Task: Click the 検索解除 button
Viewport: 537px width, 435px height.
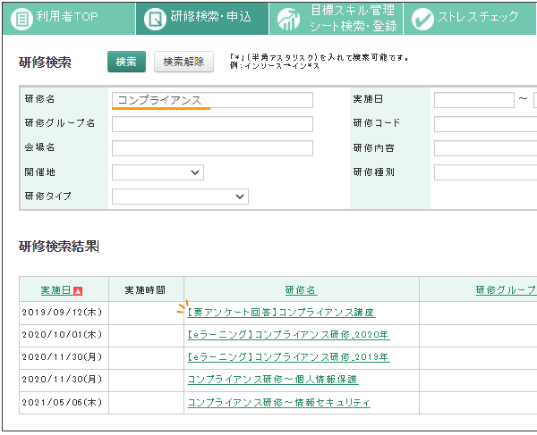Action: [183, 62]
